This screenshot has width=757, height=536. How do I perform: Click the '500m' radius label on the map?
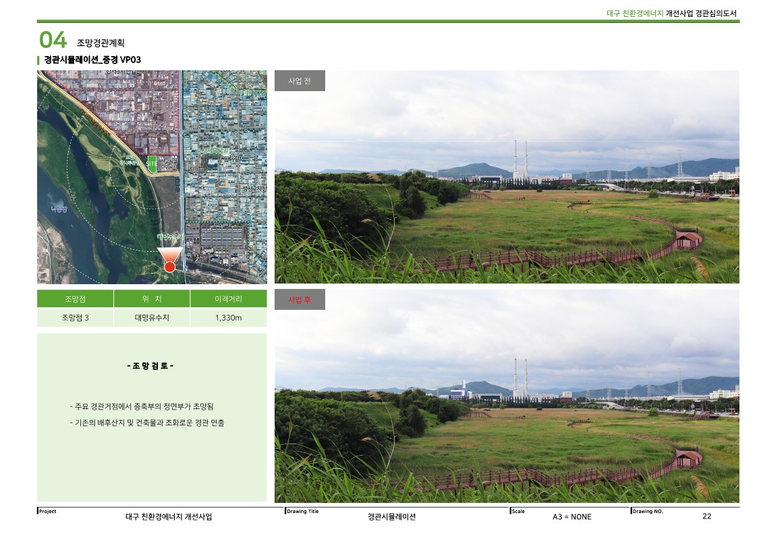196,169
